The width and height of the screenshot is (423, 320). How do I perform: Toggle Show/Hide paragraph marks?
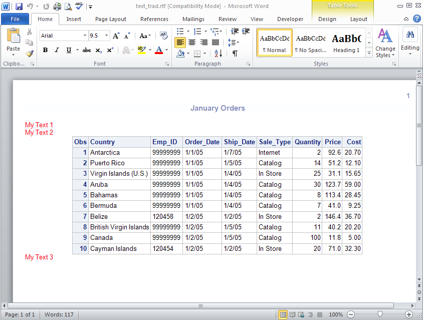point(235,54)
